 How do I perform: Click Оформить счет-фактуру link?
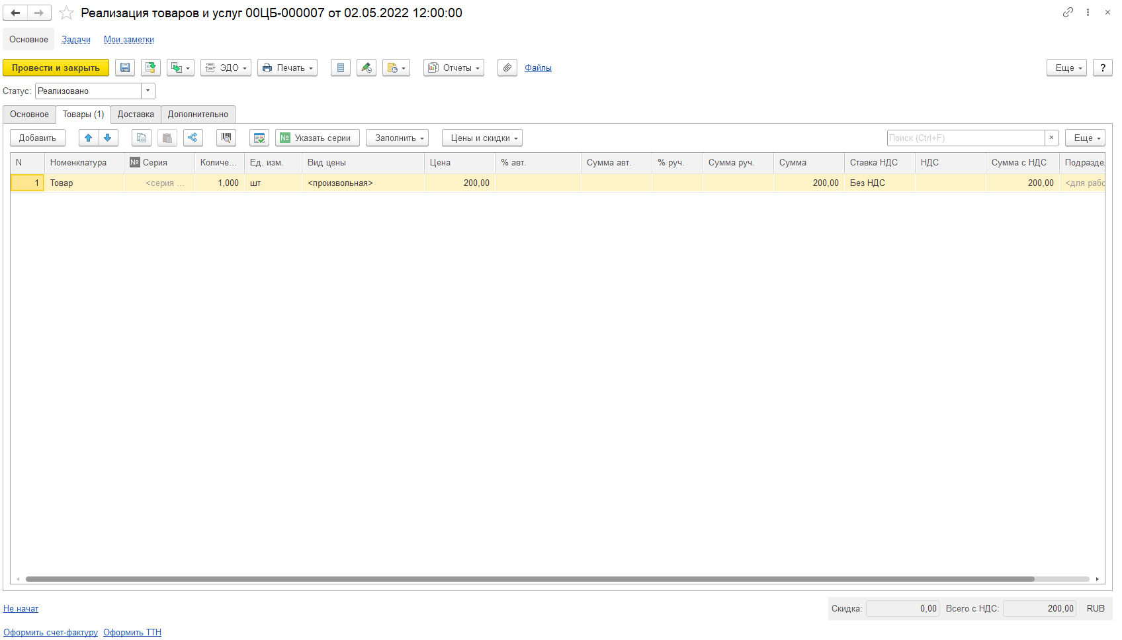(x=50, y=633)
